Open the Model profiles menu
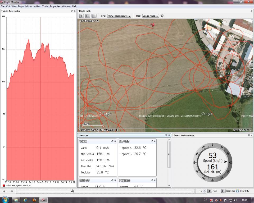254x203 pixels. [33, 6]
